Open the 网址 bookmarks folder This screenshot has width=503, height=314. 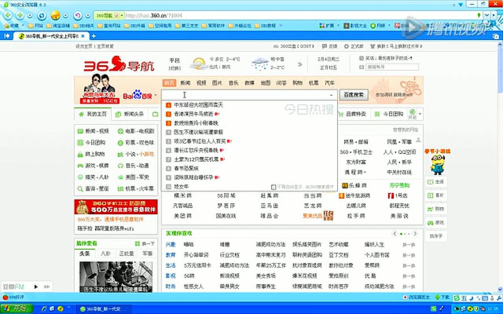(36, 25)
